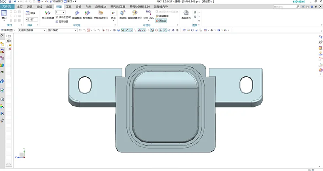323x171 pixels.
Task: Click the 显示和隐藏 (Show and Hide) icon
Action: [x=48, y=13]
